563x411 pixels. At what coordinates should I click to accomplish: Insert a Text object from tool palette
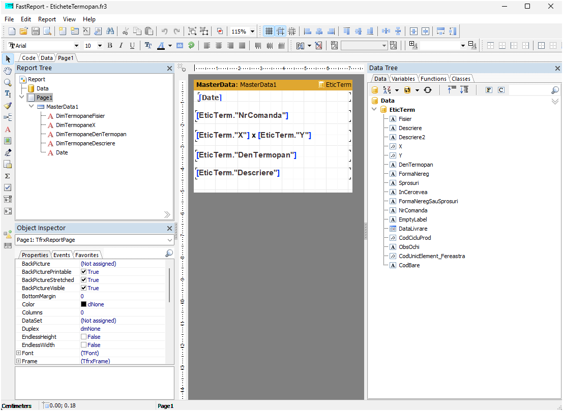tap(8, 130)
